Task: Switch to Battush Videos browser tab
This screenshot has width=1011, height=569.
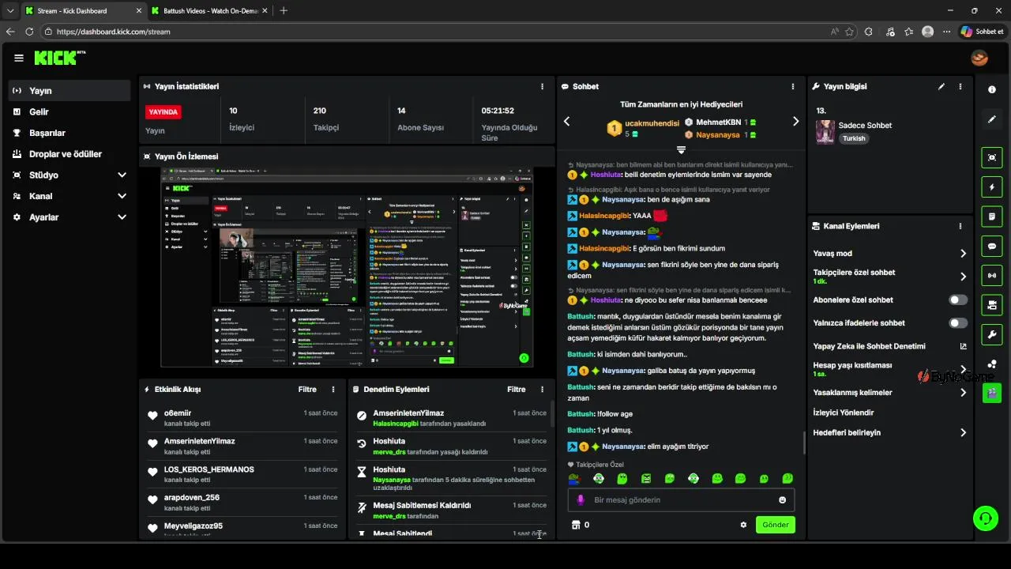Action: pyautogui.click(x=209, y=11)
